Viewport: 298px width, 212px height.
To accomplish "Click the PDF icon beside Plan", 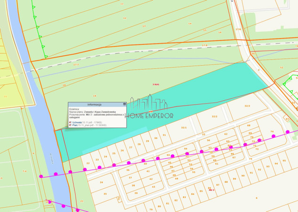I will [70, 125].
